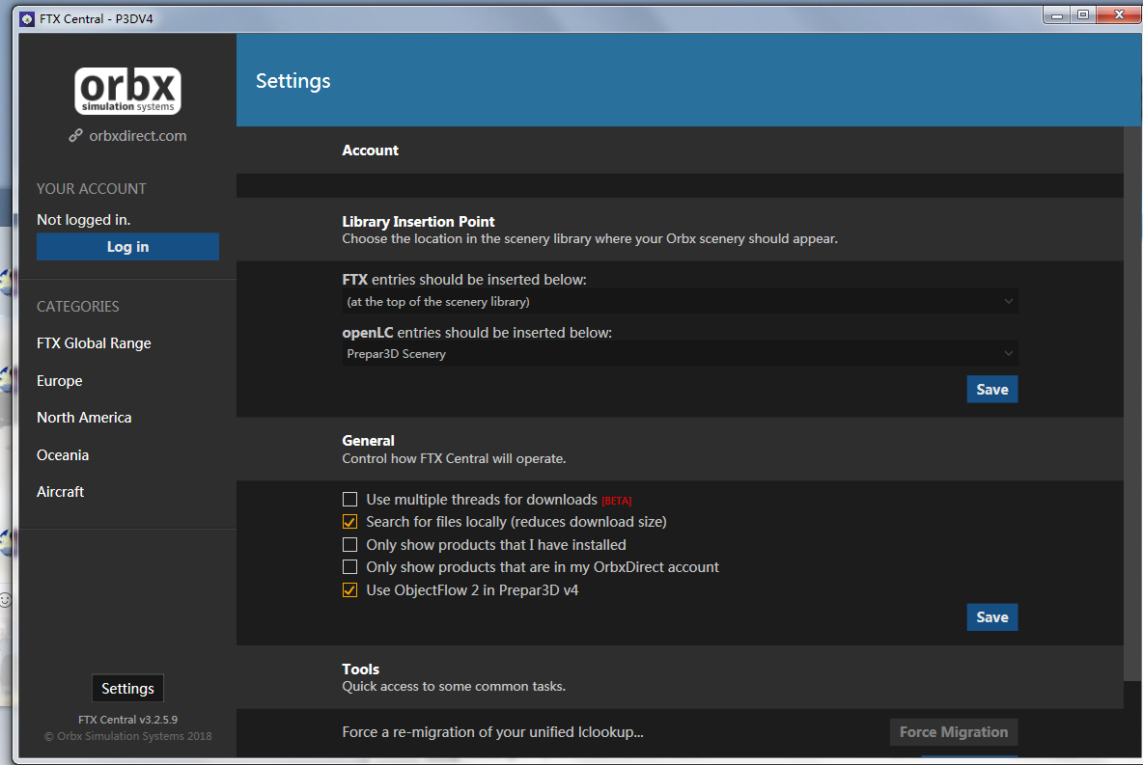Viewport: 1143px width, 765px height.
Task: Click the General section heading
Action: point(368,441)
